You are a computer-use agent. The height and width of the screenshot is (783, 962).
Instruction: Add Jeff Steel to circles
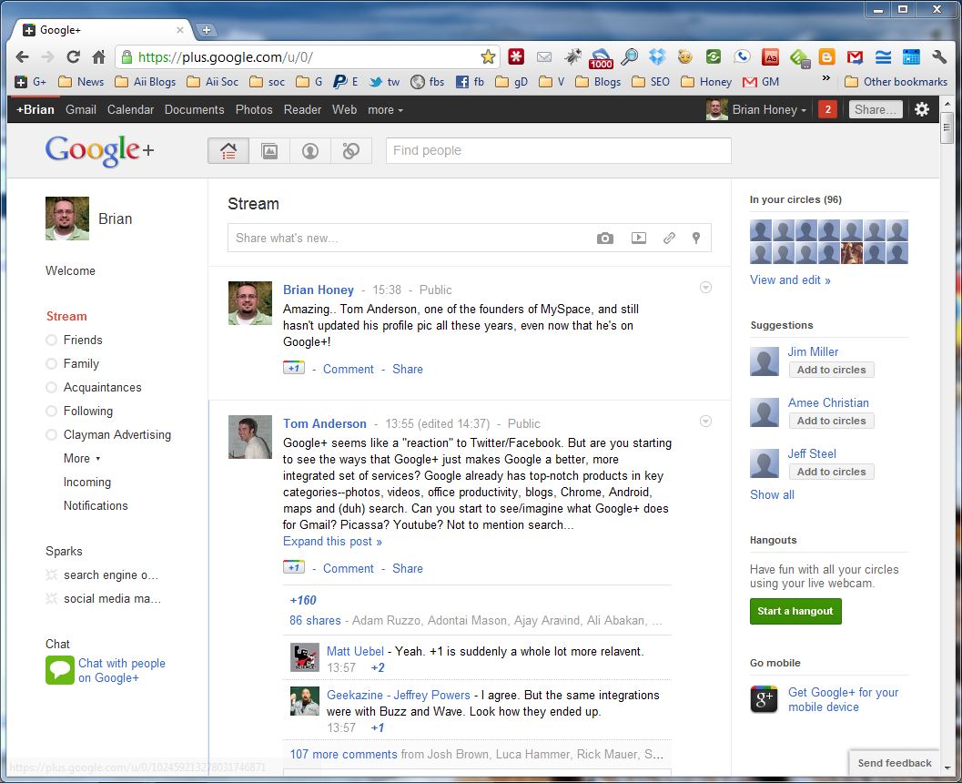click(831, 472)
